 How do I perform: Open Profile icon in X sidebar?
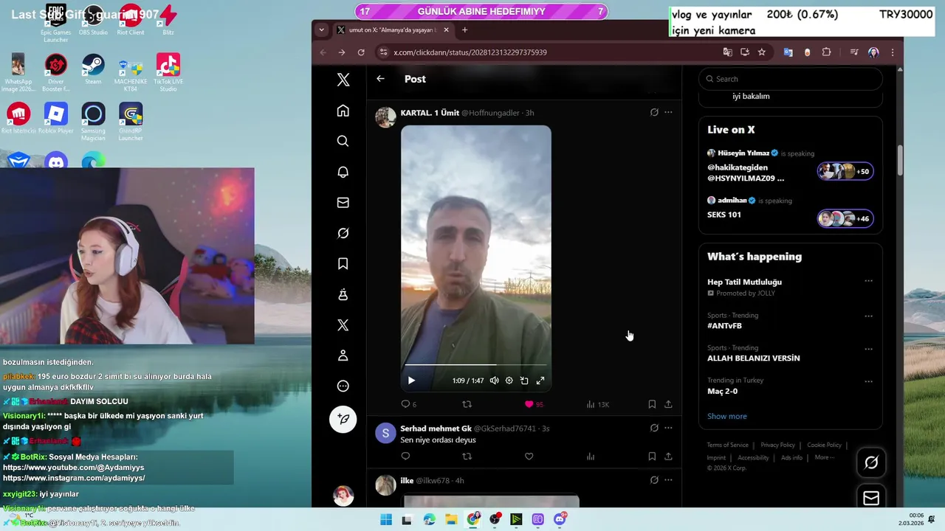pyautogui.click(x=343, y=355)
